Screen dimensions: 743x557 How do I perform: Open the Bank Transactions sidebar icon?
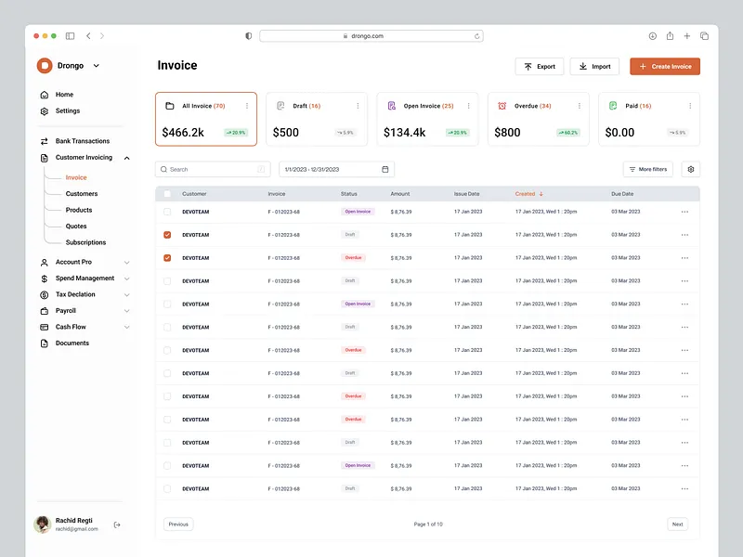(45, 140)
